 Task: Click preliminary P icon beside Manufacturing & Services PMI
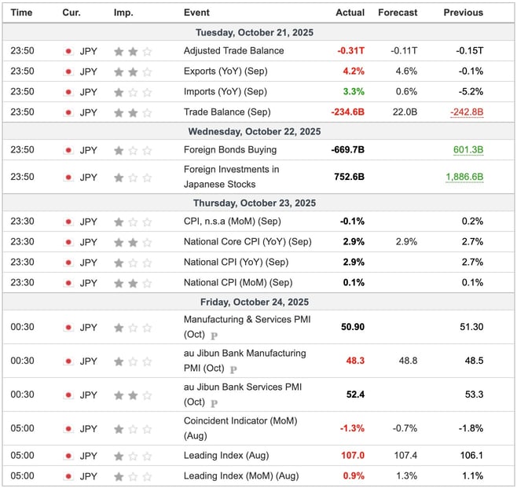click(x=214, y=336)
